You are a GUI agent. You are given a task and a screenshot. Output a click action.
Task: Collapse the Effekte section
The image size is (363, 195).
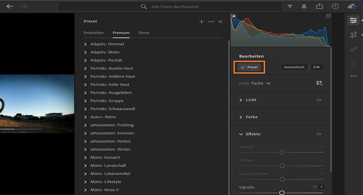point(241,134)
